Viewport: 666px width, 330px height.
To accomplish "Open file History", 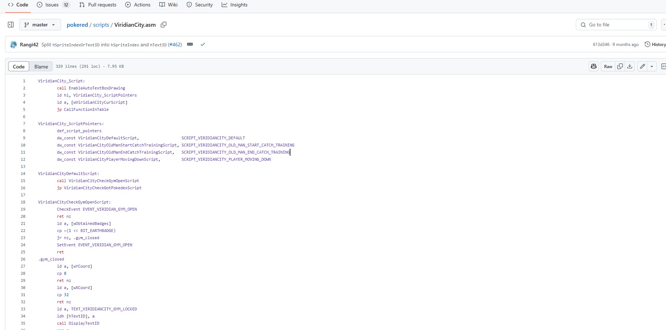I will 655,45.
